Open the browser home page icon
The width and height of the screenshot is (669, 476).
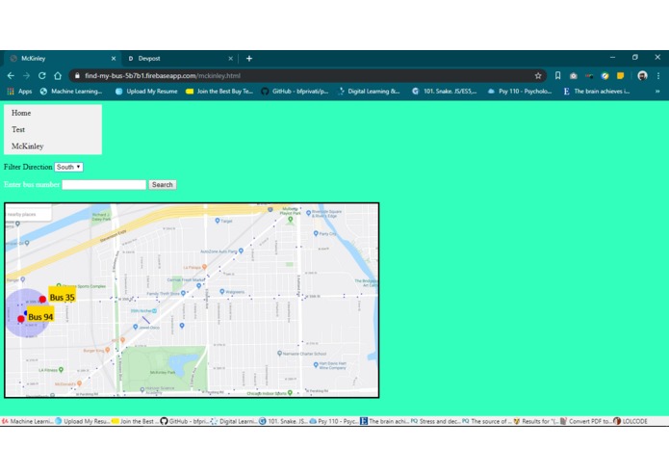click(58, 75)
